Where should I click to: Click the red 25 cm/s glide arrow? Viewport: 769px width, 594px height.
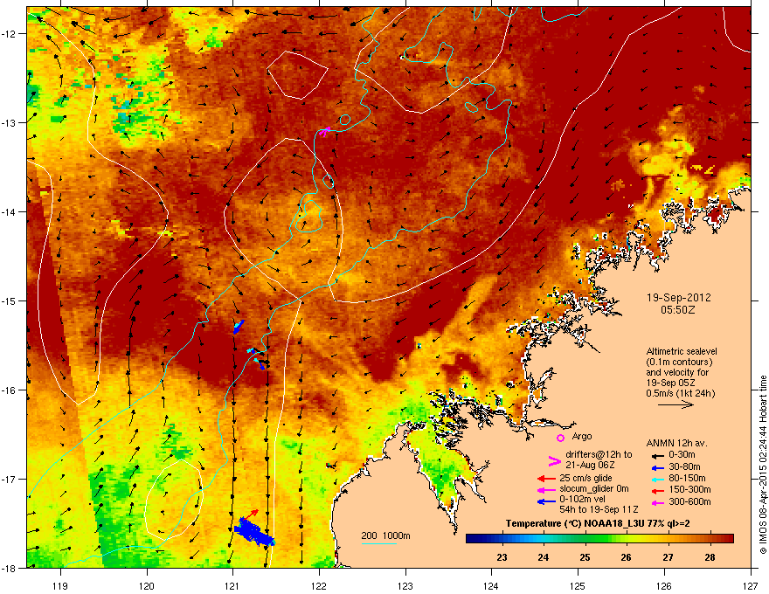coord(546,479)
